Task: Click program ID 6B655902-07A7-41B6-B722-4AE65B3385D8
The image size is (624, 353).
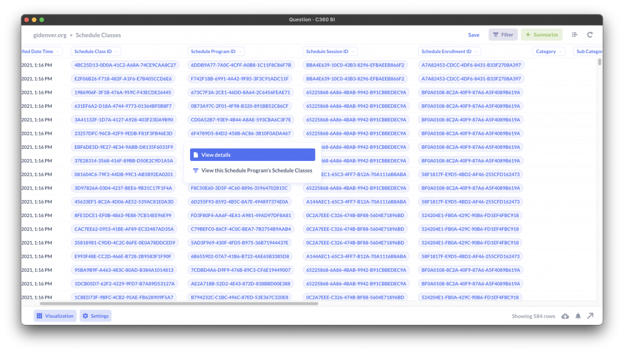Action: 240,256
